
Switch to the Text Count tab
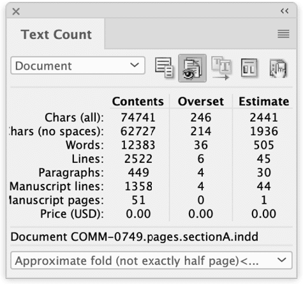[56, 34]
